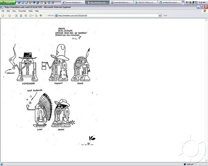
Task: Click the IE Forward button
Action: pyautogui.click(x=10, y=16)
